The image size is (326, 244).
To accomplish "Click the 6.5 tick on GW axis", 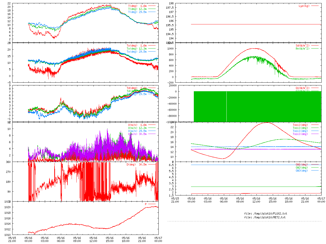I will (171, 165).
